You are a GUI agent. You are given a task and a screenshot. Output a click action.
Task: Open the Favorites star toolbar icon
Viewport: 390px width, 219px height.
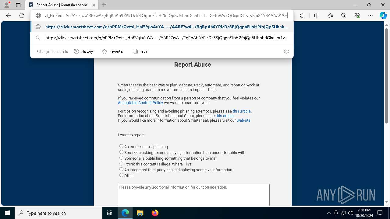tap(330, 16)
